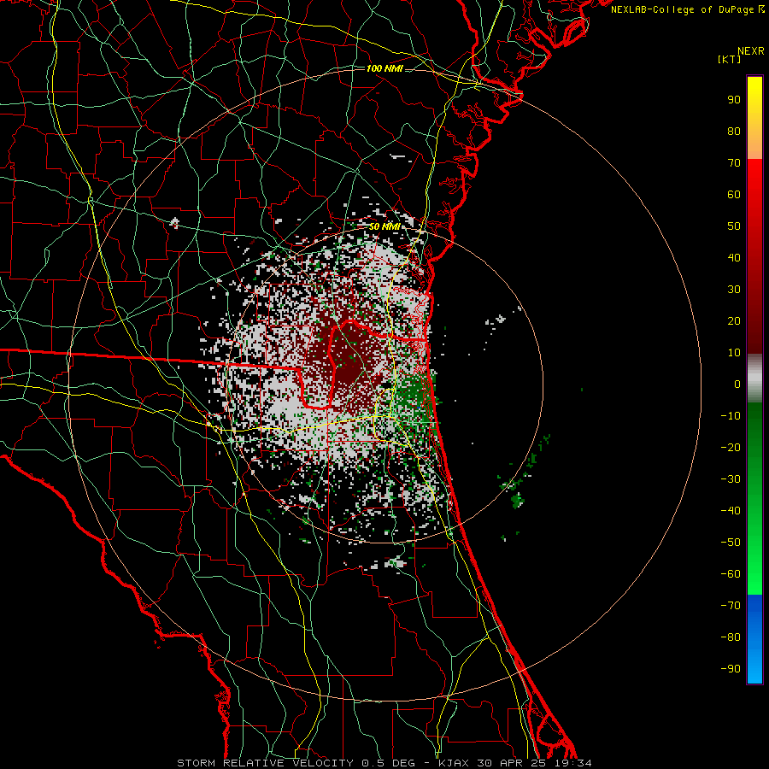Image resolution: width=769 pixels, height=769 pixels.
Task: Click the -10 knot scale value
Action: click(731, 416)
